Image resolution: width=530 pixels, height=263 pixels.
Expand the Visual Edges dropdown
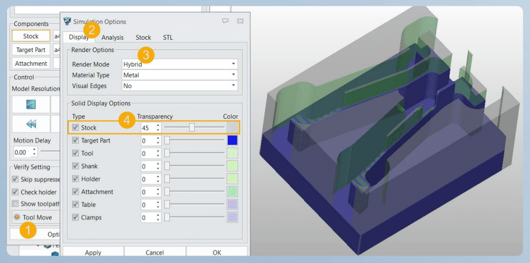[180, 86]
